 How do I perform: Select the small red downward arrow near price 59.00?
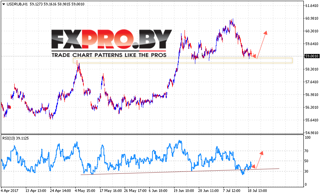(x=254, y=55)
